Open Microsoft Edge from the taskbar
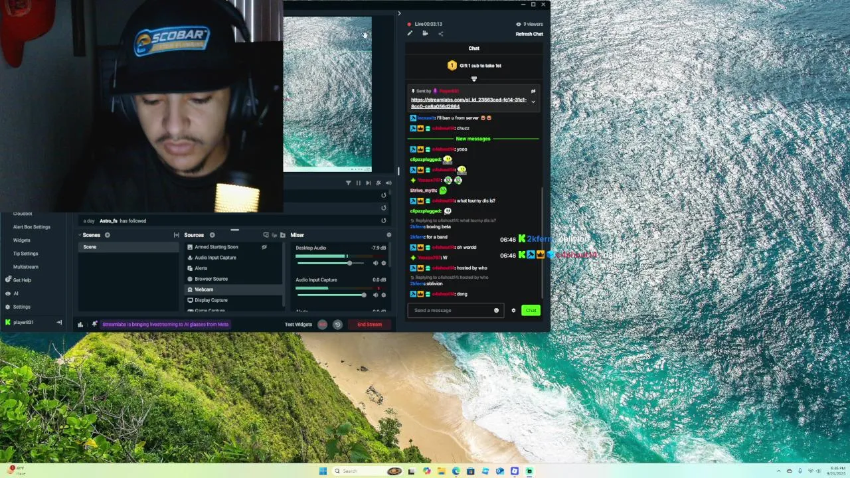The width and height of the screenshot is (850, 478). pyautogui.click(x=456, y=471)
